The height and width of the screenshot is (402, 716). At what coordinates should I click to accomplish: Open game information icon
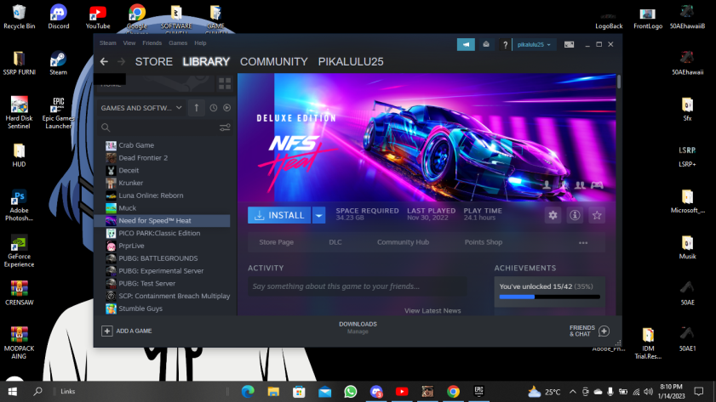point(575,215)
